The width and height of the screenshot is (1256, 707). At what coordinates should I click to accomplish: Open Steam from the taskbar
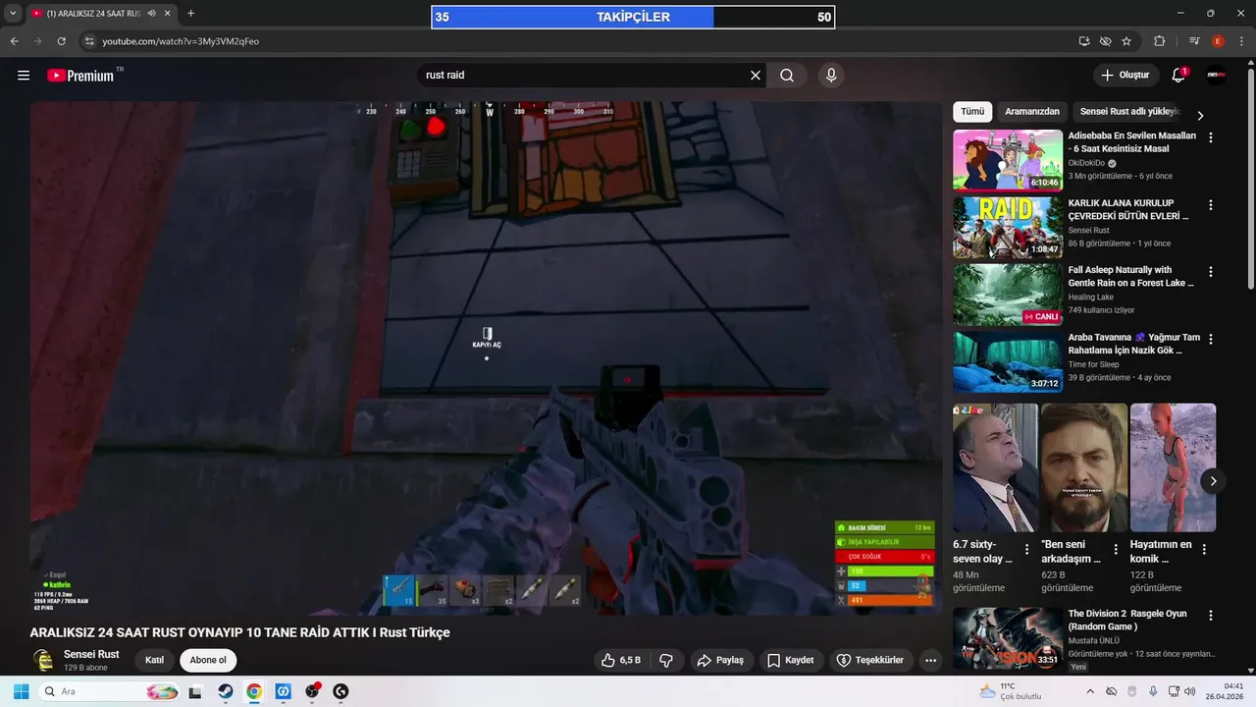click(225, 691)
